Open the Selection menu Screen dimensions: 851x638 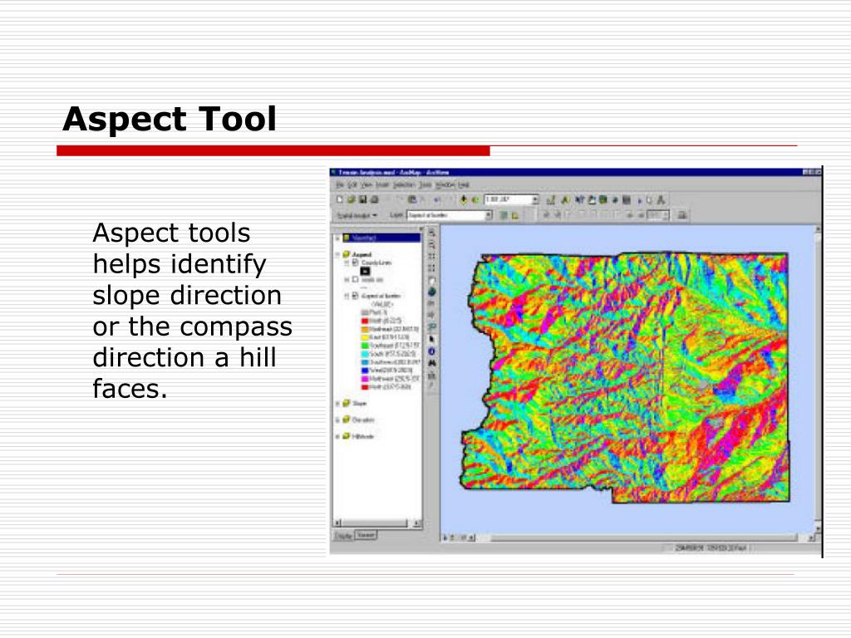pyautogui.click(x=405, y=185)
